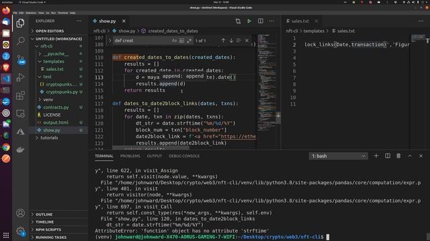430x241 pixels.
Task: Open contracts.py in explorer tree
Action: click(x=58, y=107)
